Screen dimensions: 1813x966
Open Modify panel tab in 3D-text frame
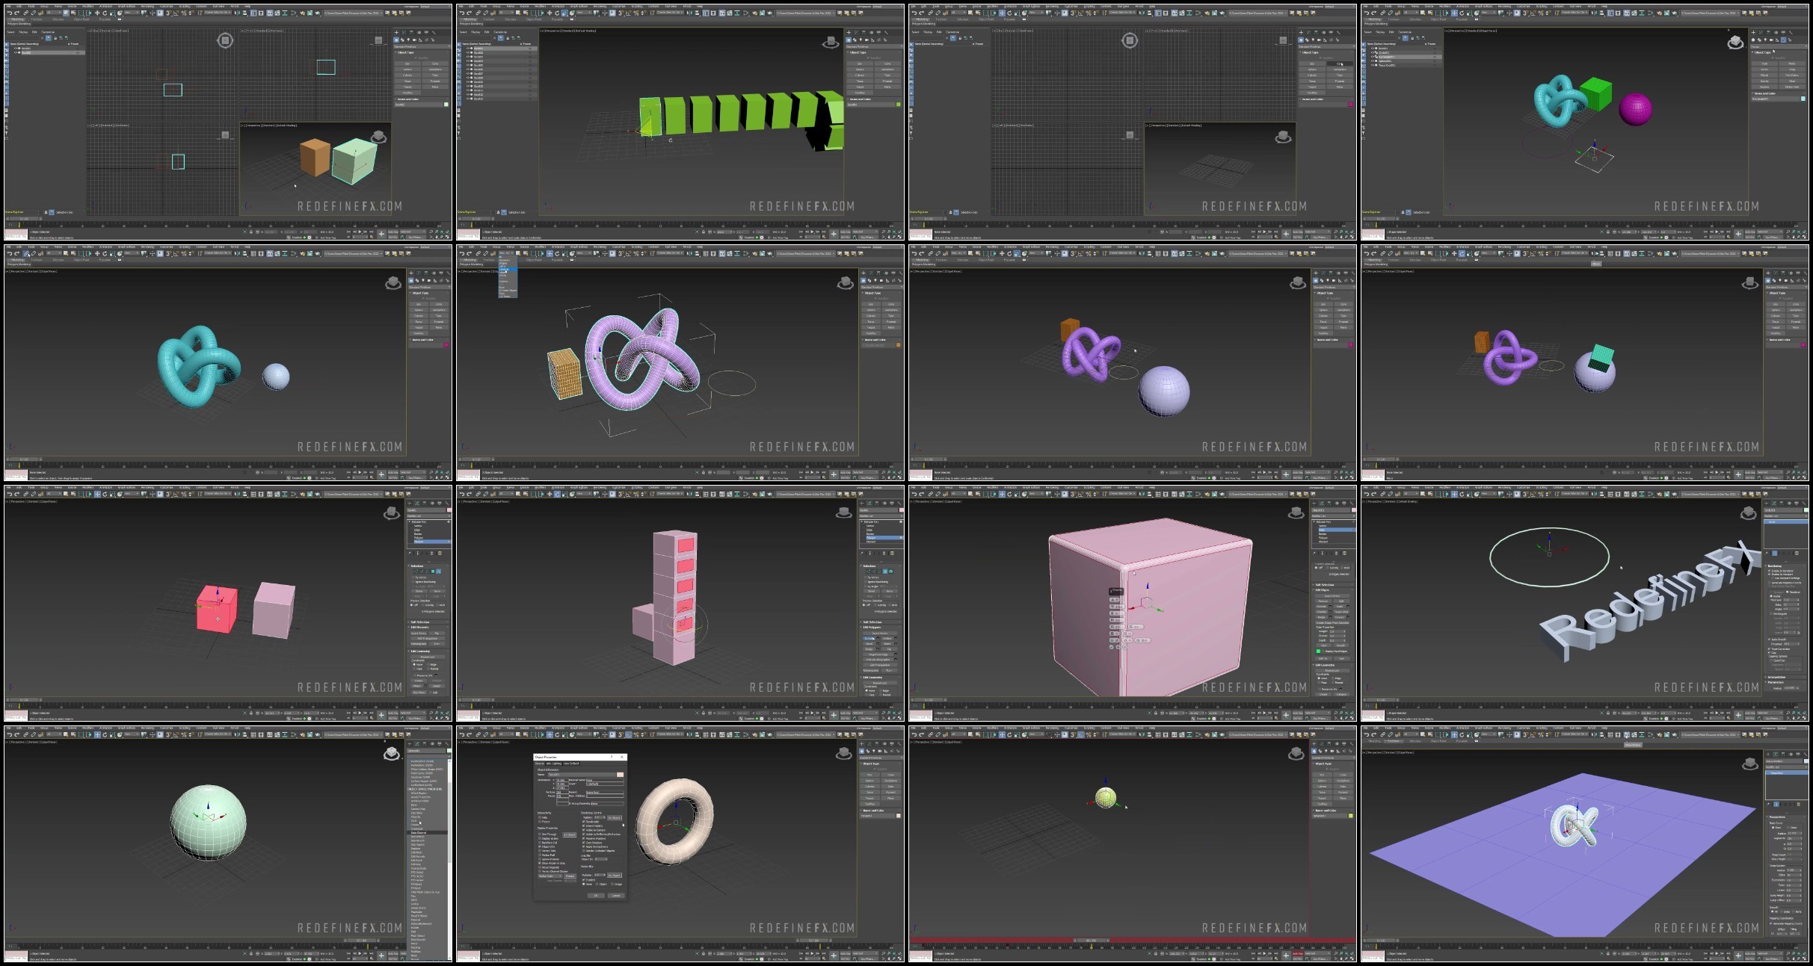pyautogui.click(x=1774, y=503)
